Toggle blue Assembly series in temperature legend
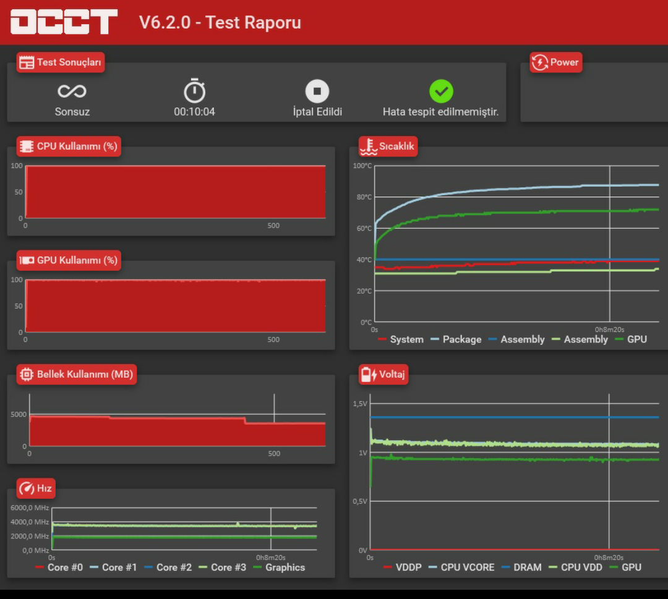The width and height of the screenshot is (668, 599). click(516, 339)
